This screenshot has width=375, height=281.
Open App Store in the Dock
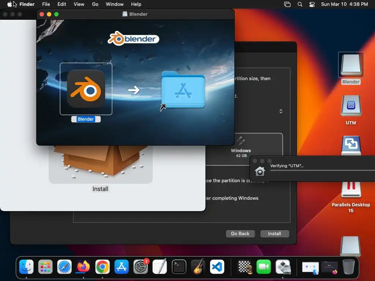pos(122,267)
